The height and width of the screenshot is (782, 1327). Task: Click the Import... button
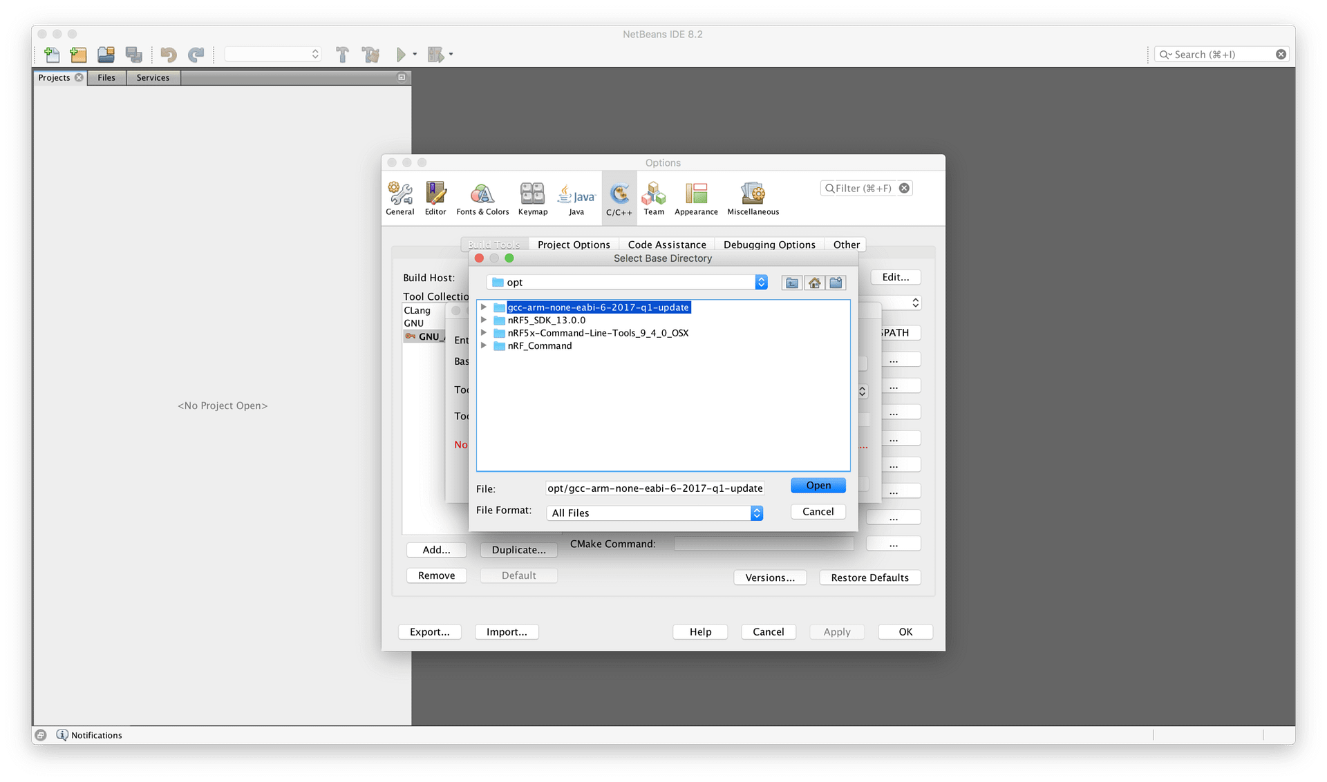point(507,632)
